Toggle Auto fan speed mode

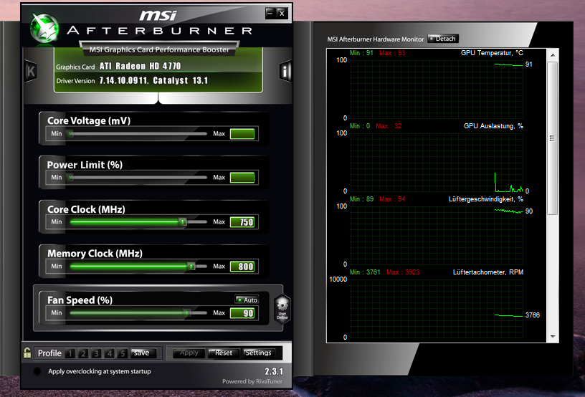[247, 300]
